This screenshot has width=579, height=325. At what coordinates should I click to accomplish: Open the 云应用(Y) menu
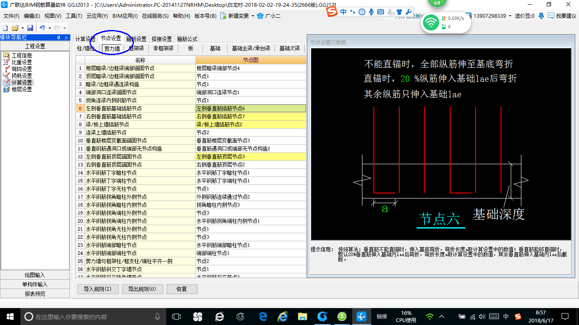tap(97, 16)
